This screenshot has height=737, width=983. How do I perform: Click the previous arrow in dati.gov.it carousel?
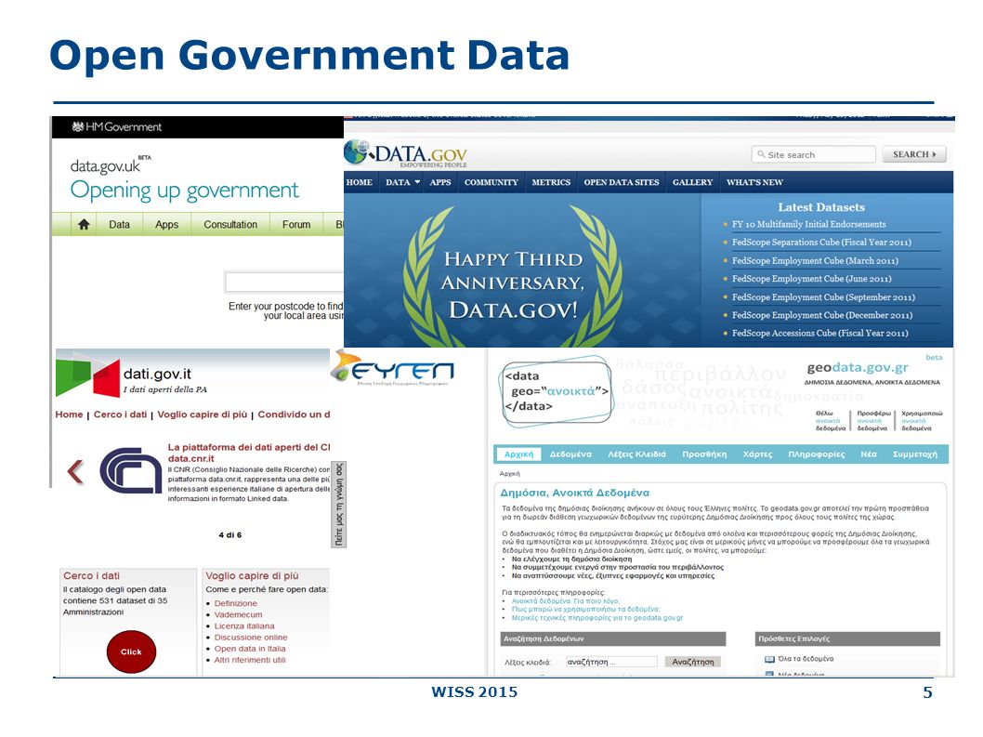pyautogui.click(x=75, y=472)
